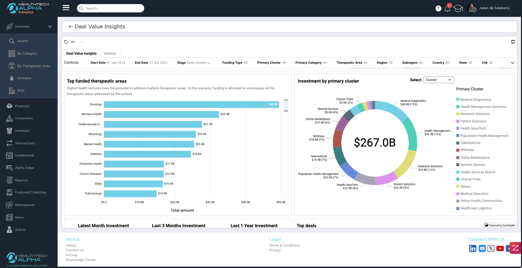This screenshot has height=268, width=522.
Task: Click the reset dashboard icon
Action: (66, 42)
